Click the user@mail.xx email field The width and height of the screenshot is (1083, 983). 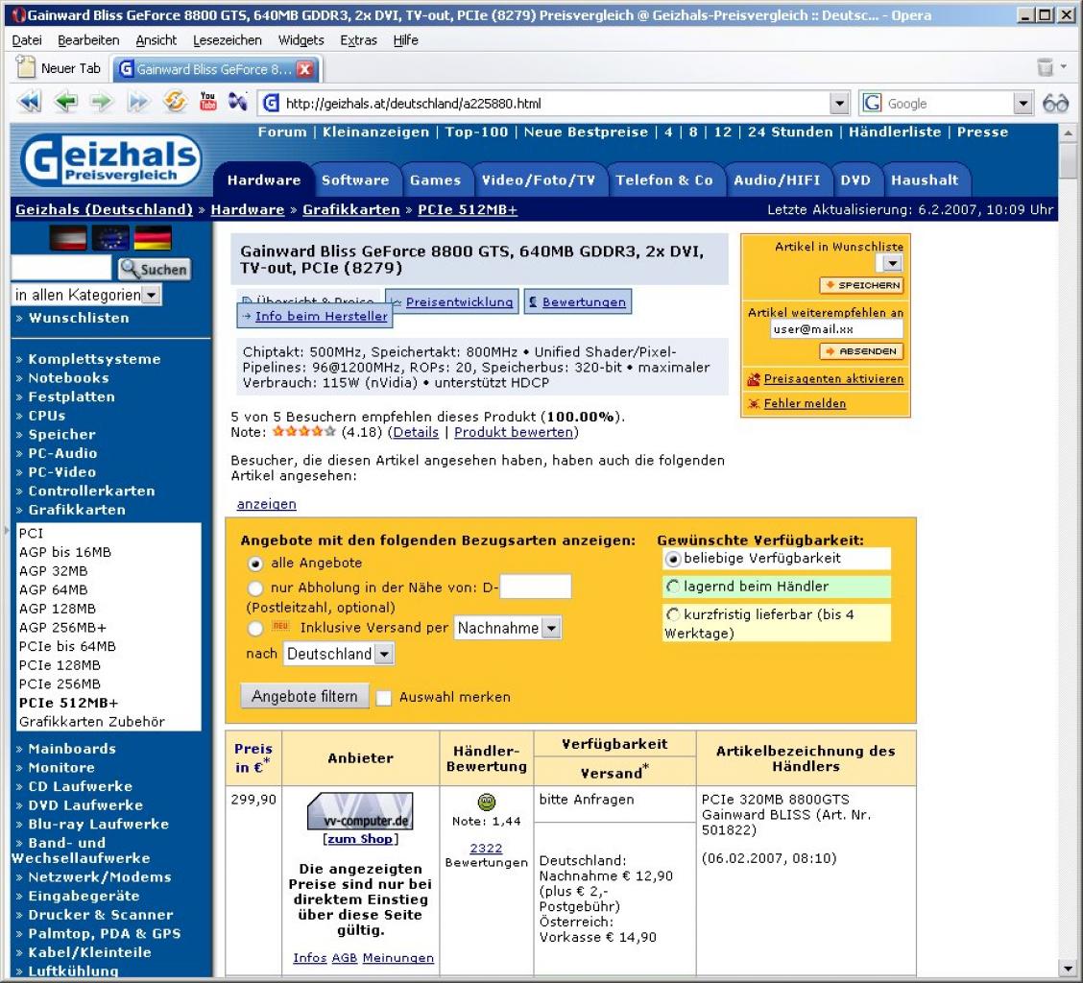tap(836, 329)
